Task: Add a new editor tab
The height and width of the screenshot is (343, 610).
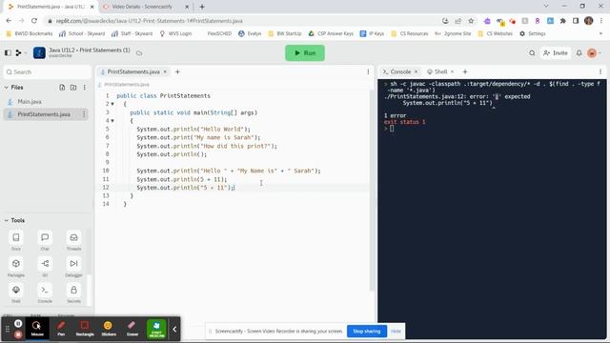Action: 177,72
